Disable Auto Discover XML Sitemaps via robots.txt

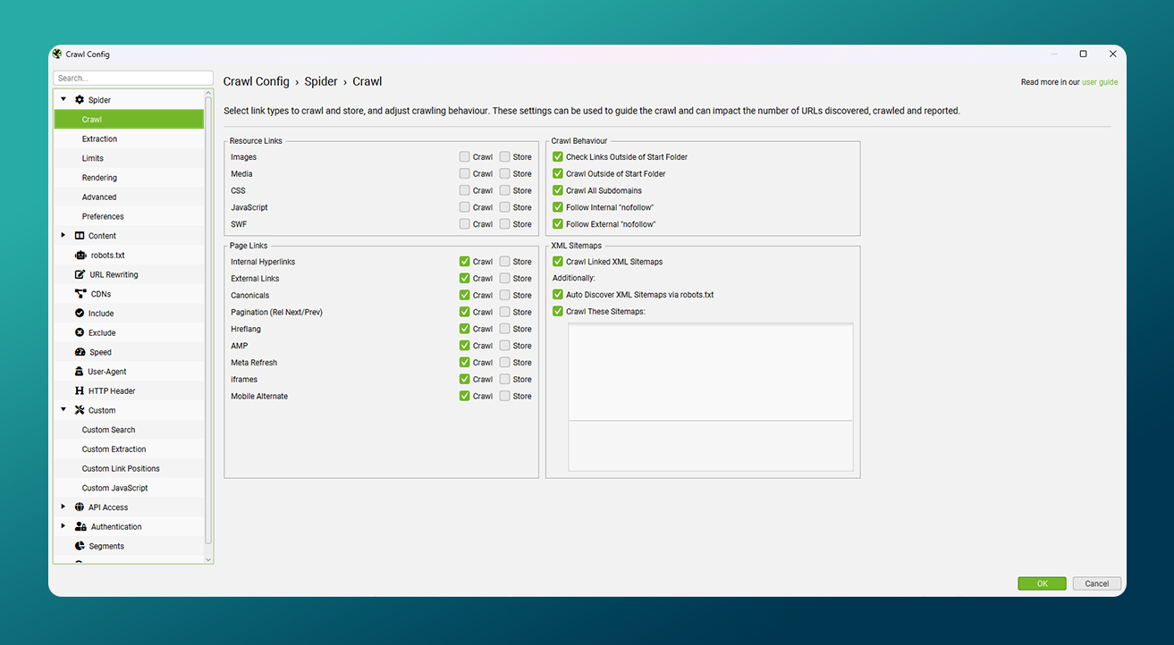[558, 295]
